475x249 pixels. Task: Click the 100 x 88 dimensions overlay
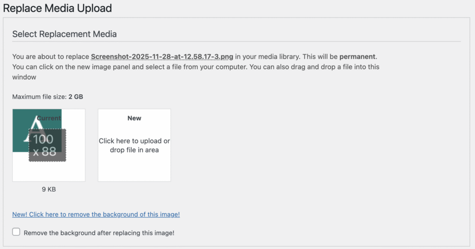(x=47, y=145)
